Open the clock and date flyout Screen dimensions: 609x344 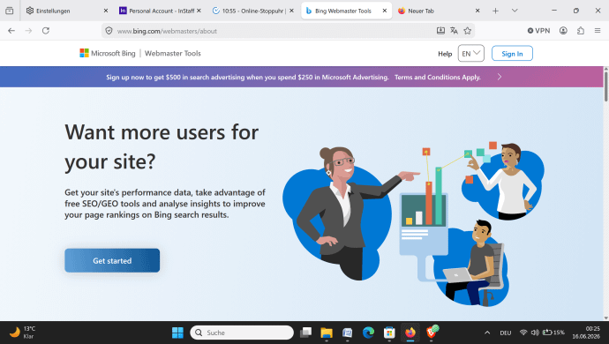[586, 333]
